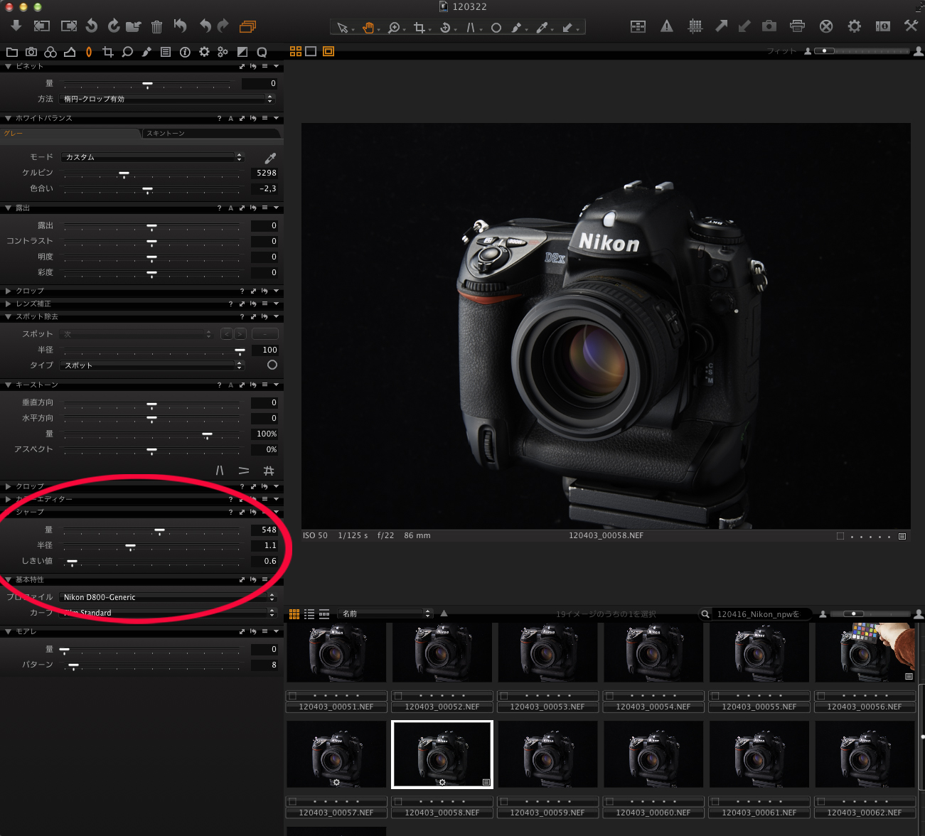Viewport: 925px width, 836px height.
Task: Click the vertical keystone lines icon
Action: pos(220,471)
